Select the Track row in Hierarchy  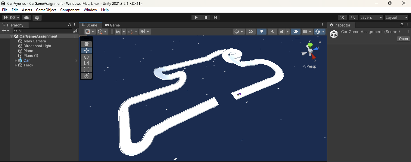39,65
